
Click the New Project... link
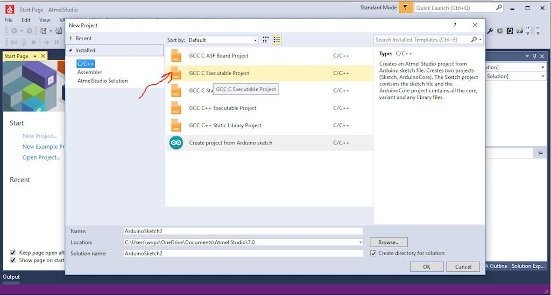[x=40, y=136]
